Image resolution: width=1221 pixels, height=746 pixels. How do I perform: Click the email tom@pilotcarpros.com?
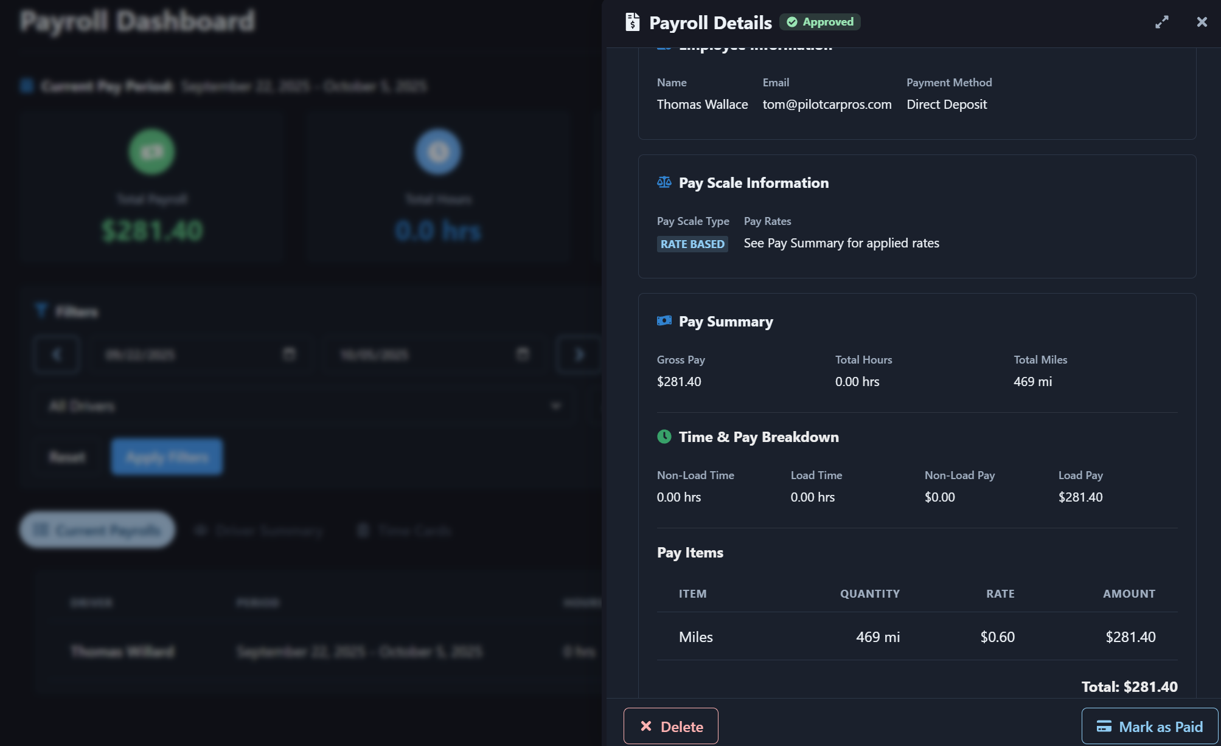click(x=827, y=104)
